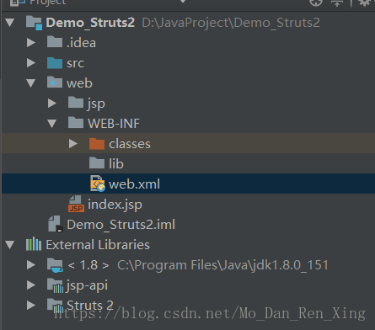Expand the src folder arrow
This screenshot has height=330, width=375.
(31, 63)
